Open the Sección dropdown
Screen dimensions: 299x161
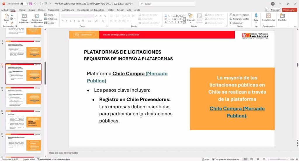coord(50,23)
